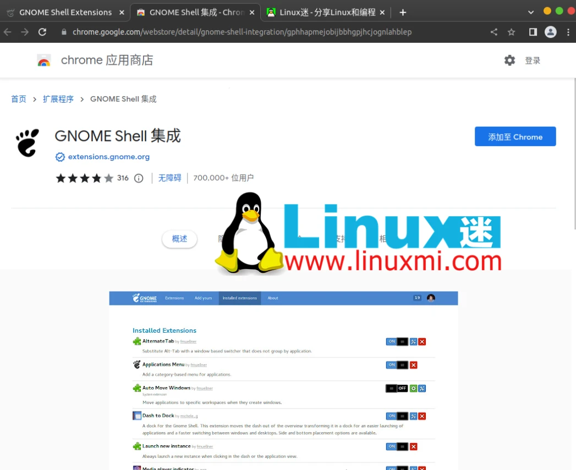Click the browser forward arrow
The height and width of the screenshot is (470, 576).
click(25, 32)
